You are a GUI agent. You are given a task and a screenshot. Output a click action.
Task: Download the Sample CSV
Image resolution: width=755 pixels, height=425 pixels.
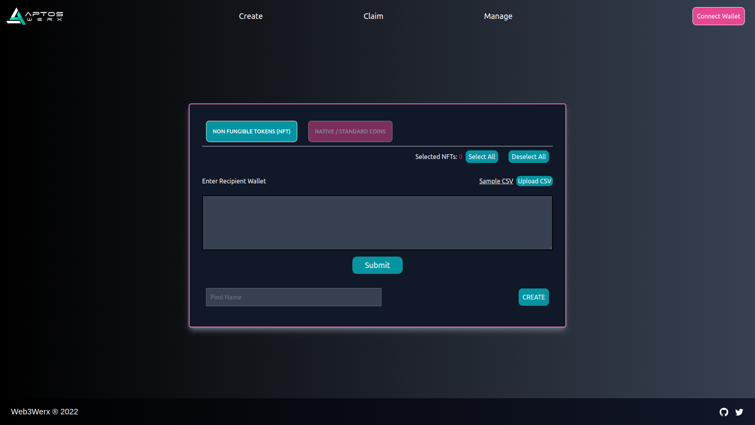click(x=496, y=181)
